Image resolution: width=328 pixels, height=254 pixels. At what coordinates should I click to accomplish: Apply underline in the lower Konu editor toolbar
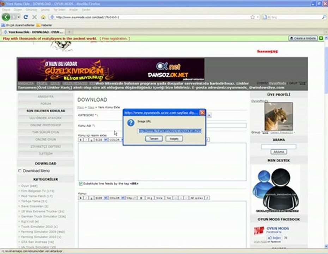(x=91, y=198)
